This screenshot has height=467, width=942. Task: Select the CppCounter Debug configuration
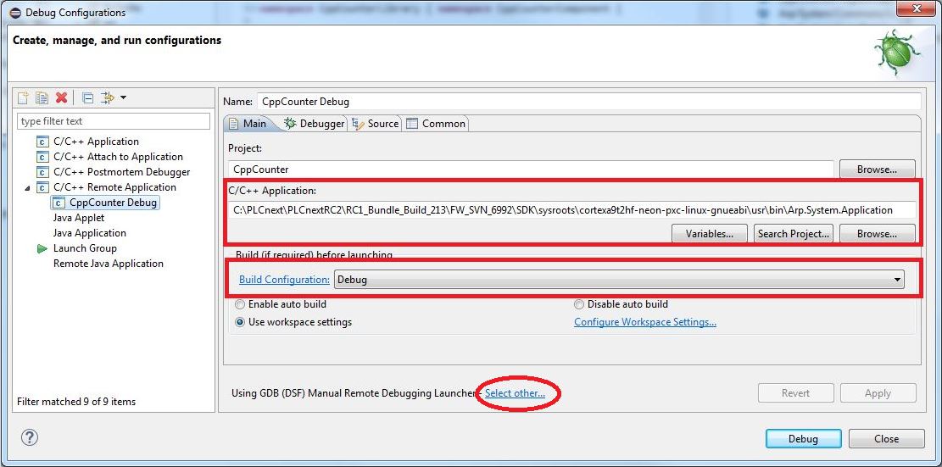click(x=106, y=203)
